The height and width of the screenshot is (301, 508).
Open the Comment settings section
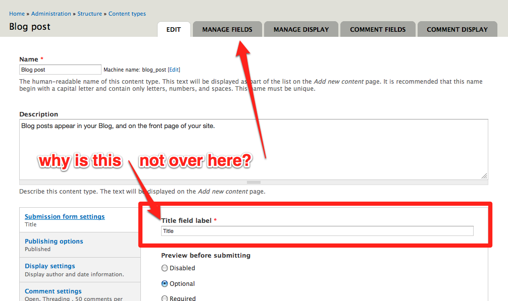53,291
